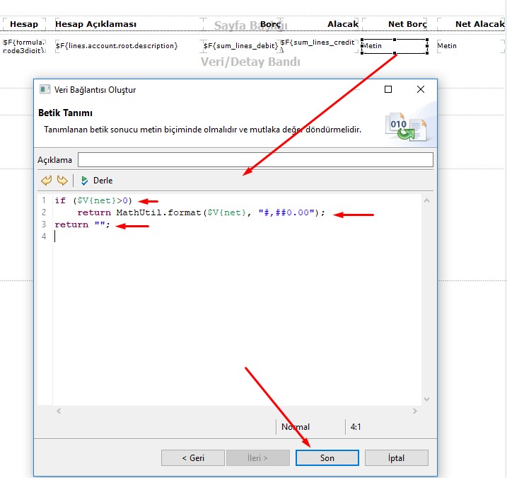Click the redo arrow icon in script toolbar
Screen dimensions: 507x478
(x=62, y=181)
